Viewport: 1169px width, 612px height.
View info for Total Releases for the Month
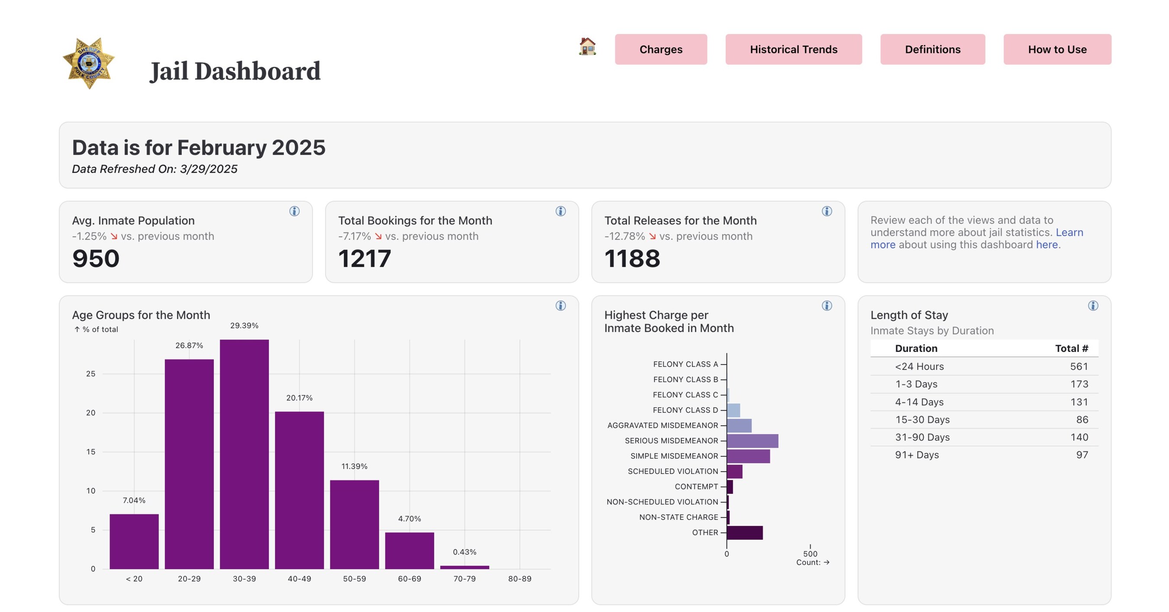point(827,211)
